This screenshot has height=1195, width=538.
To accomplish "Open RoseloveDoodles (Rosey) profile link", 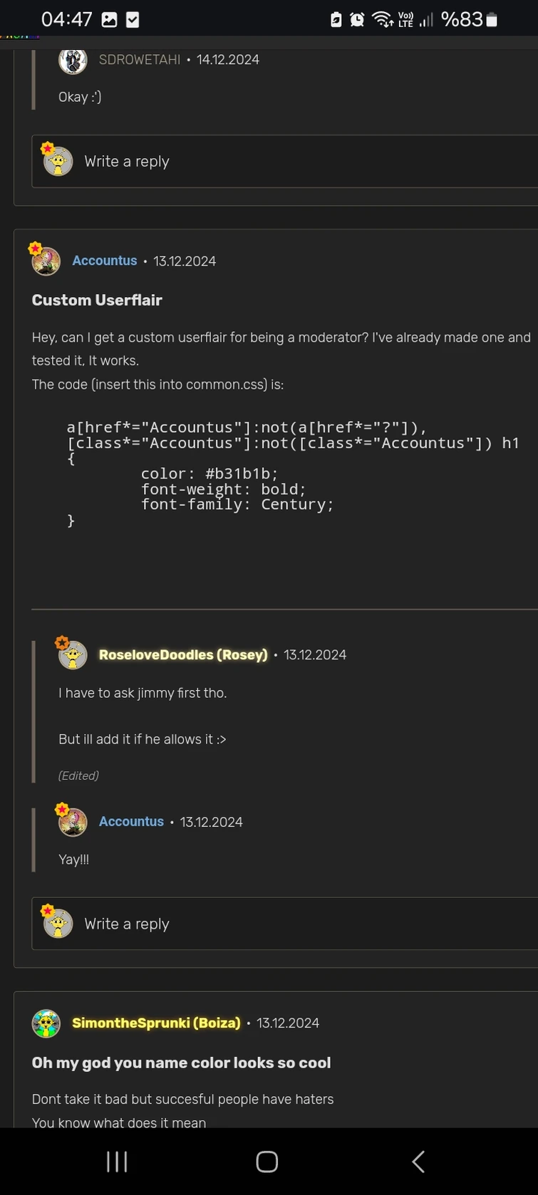I will tap(182, 654).
